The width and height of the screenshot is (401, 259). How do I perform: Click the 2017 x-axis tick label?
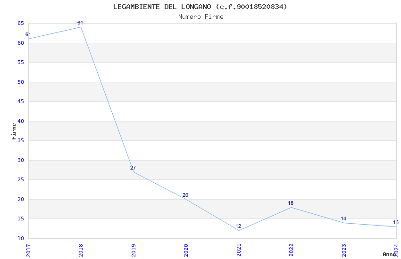28,251
